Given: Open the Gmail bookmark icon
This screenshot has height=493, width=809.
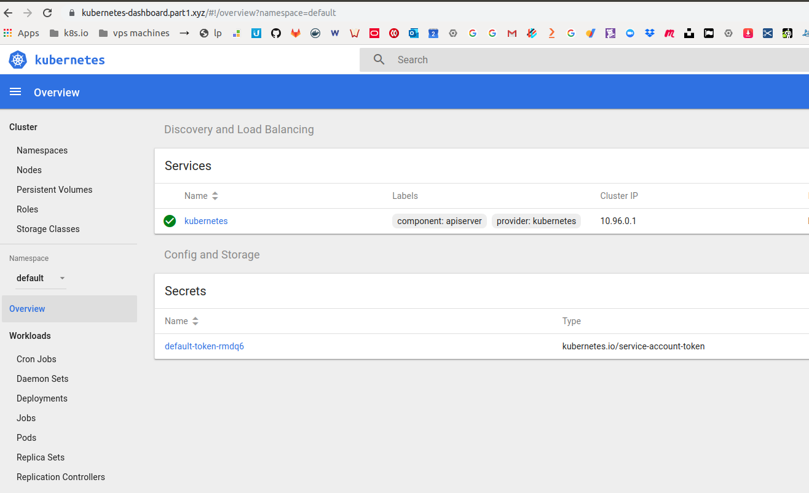Looking at the screenshot, I should pos(512,33).
